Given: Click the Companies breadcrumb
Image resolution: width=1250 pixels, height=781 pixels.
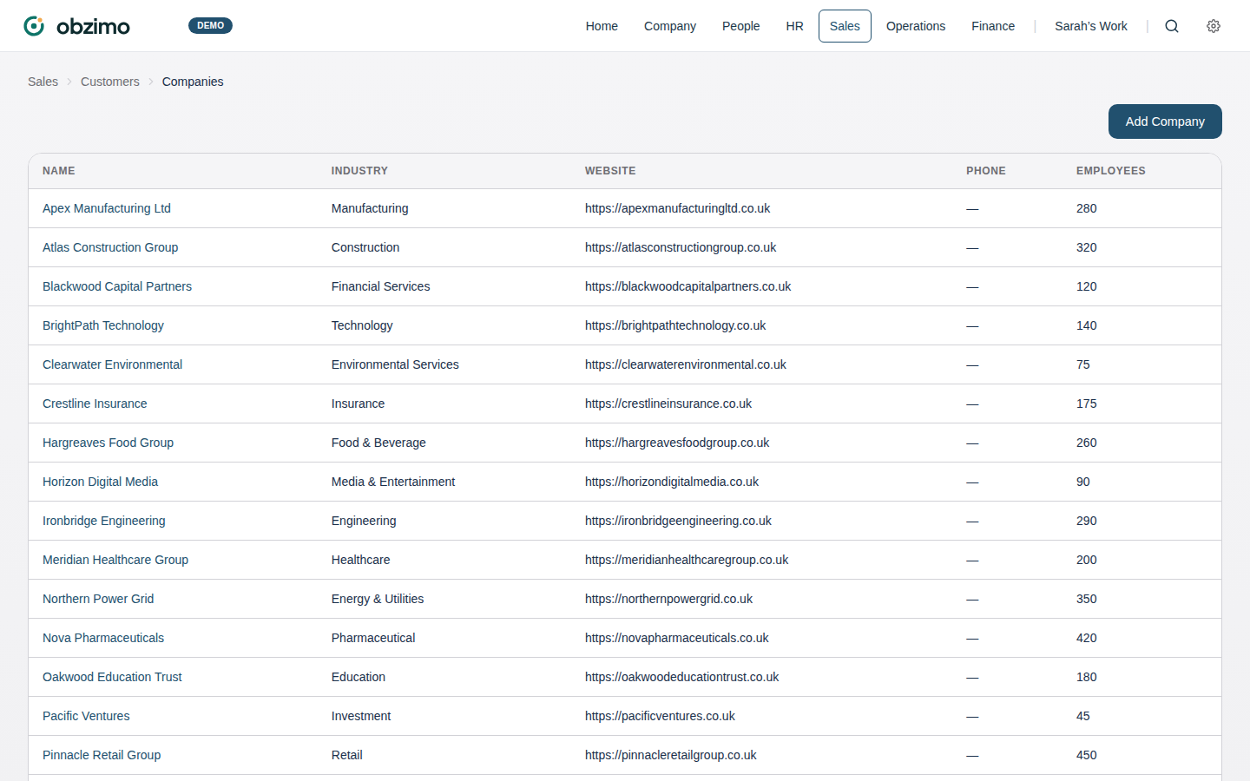Looking at the screenshot, I should pos(193,82).
